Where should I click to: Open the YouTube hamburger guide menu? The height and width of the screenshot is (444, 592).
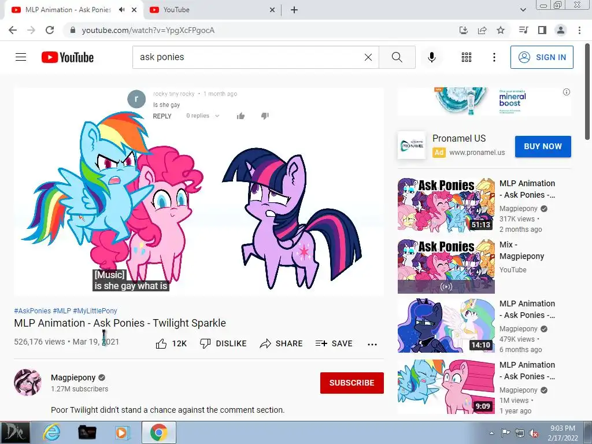click(x=21, y=57)
